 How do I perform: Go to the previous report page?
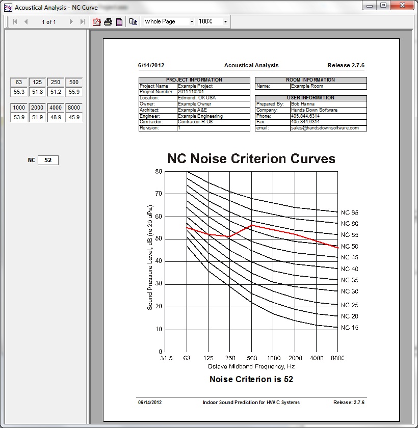pyautogui.click(x=26, y=21)
